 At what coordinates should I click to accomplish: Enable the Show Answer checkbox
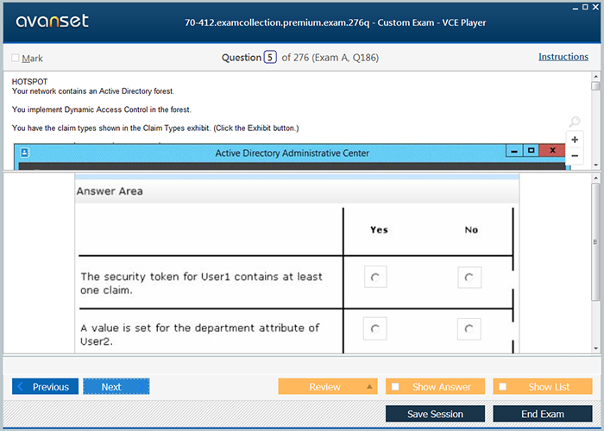(x=395, y=386)
